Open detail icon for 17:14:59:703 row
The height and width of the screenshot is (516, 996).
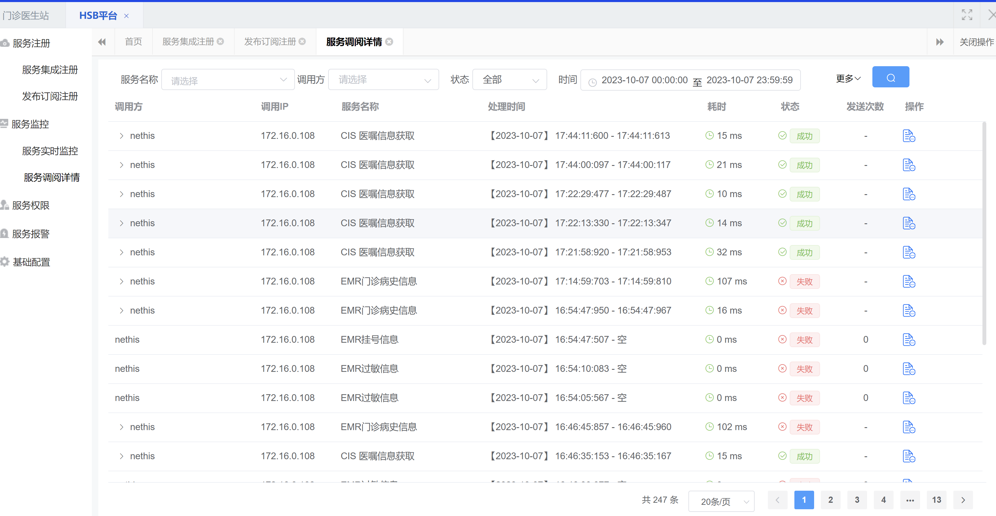coord(909,281)
